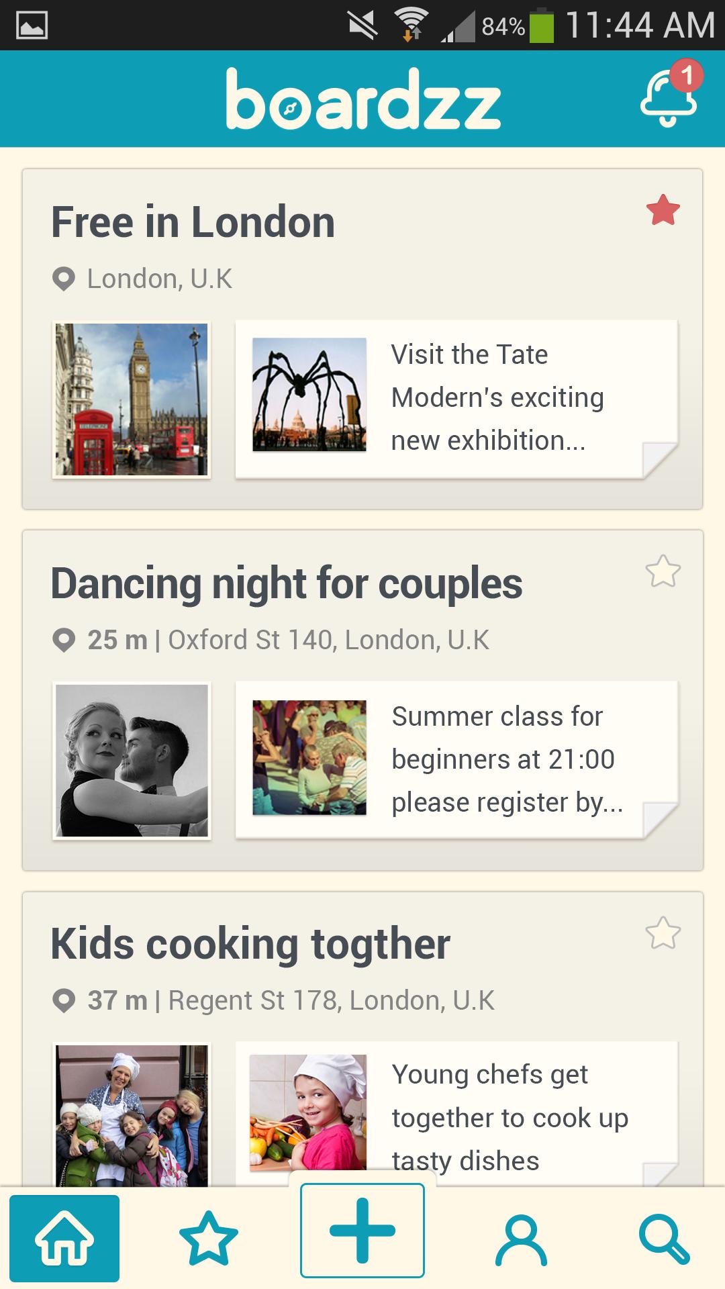Open the Favorites star tab
725x1289 pixels.
click(x=209, y=1238)
